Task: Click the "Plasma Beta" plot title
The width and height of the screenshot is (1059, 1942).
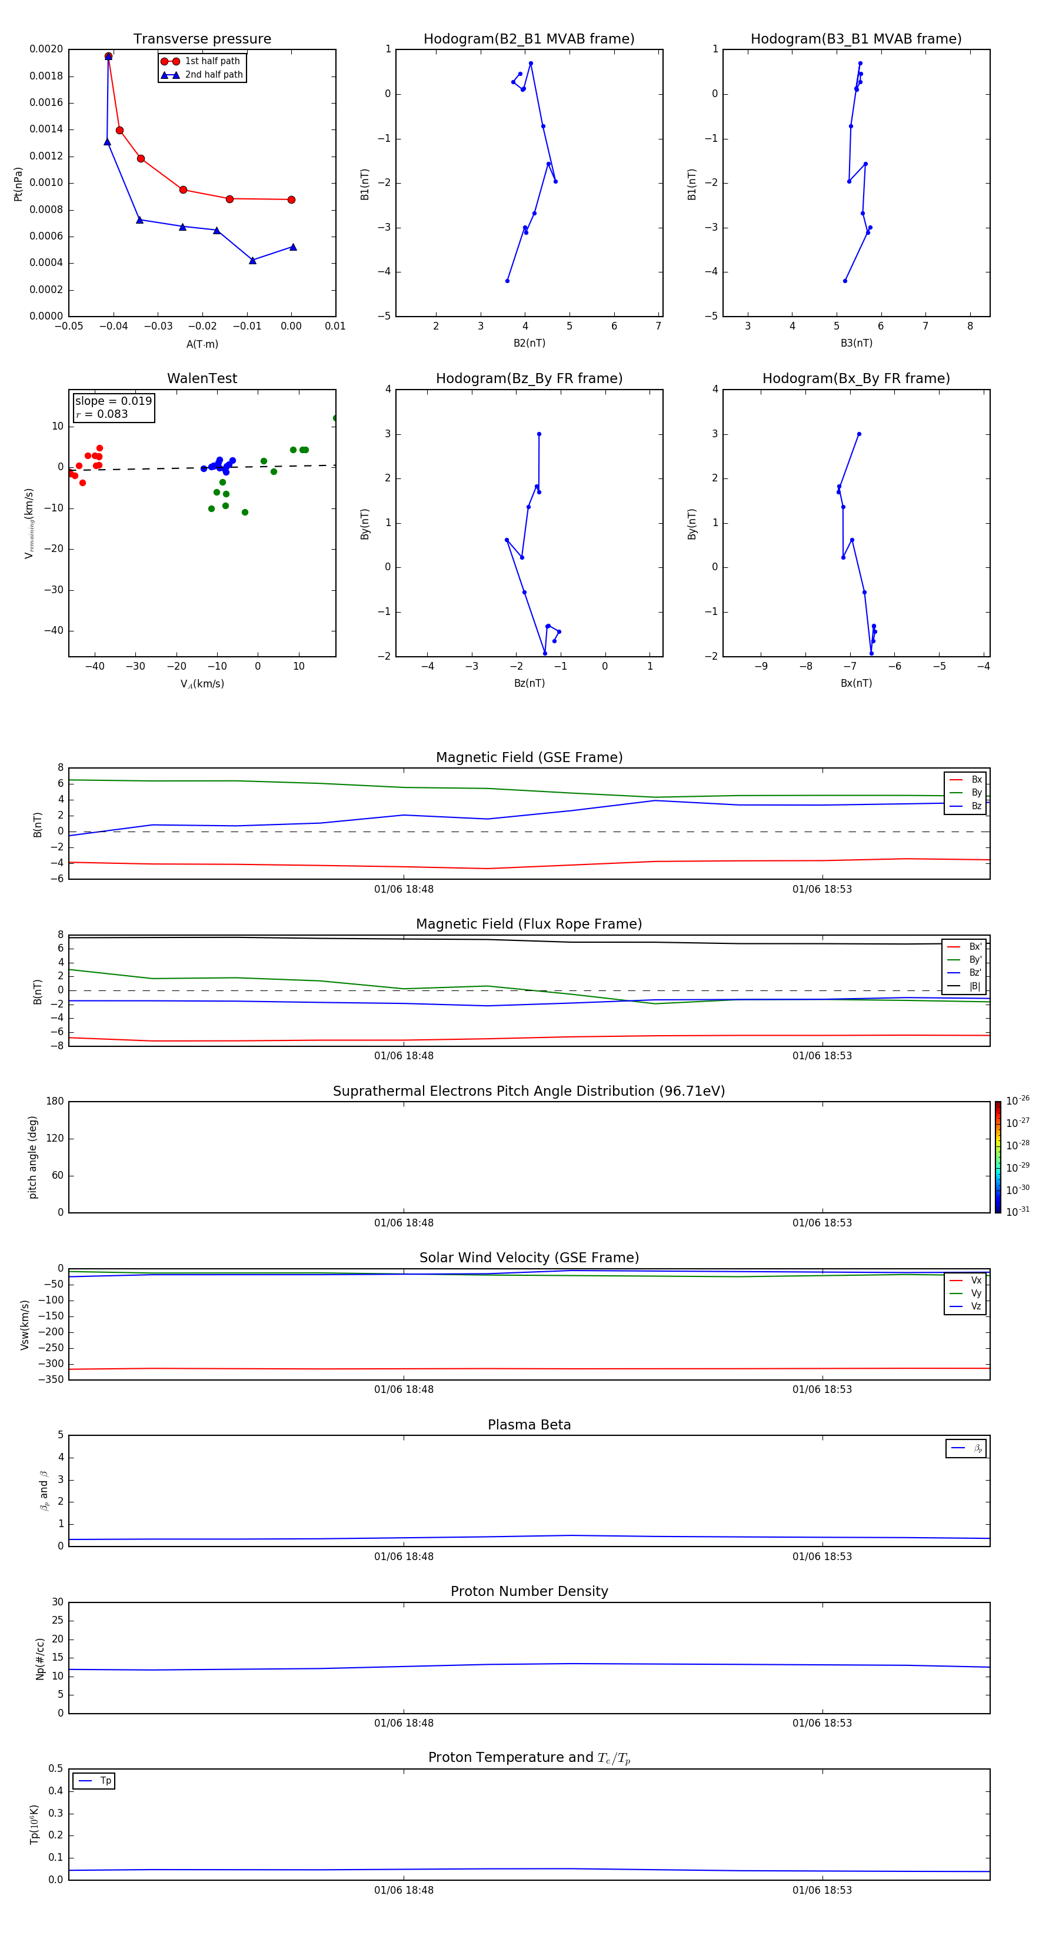Action: pyautogui.click(x=529, y=1425)
